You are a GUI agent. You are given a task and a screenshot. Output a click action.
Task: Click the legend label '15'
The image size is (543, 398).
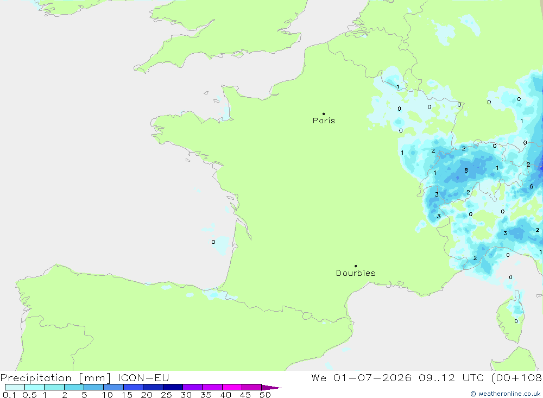(127, 395)
